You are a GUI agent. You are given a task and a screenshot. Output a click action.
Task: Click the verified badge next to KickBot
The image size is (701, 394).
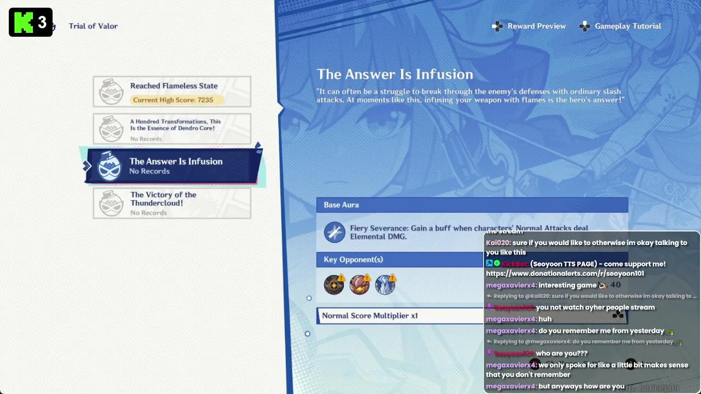(497, 264)
